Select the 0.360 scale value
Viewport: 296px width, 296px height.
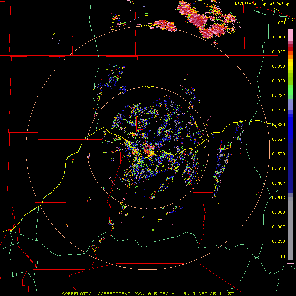[x=279, y=212]
